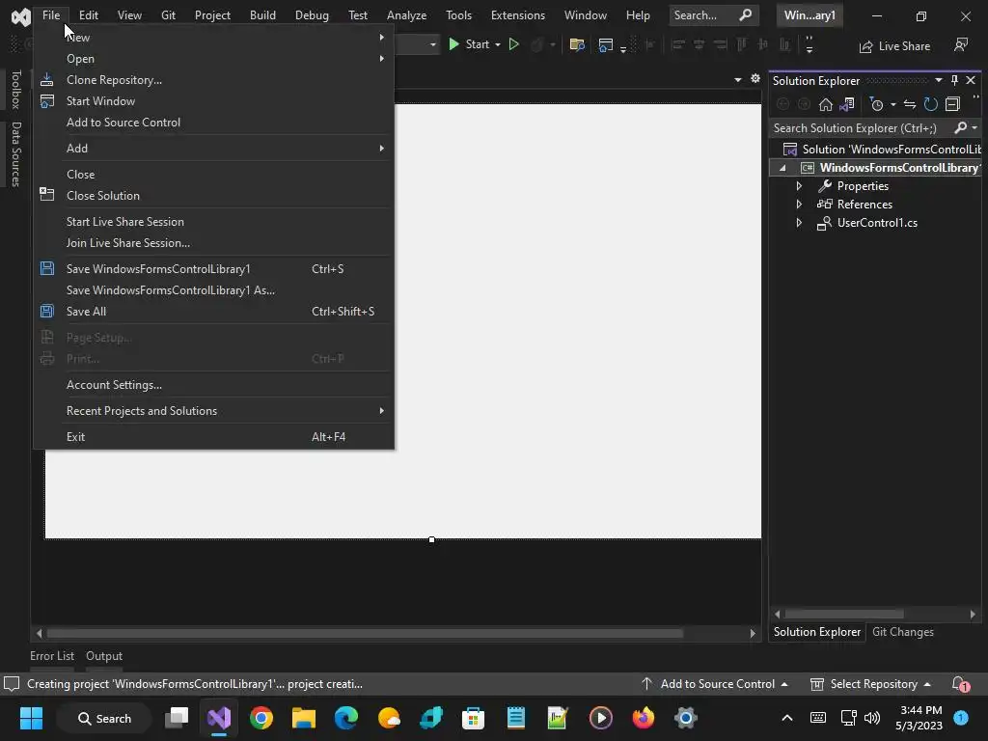Open the Microsoft Store taskbar icon
Viewport: 988px width, 741px height.
473,718
